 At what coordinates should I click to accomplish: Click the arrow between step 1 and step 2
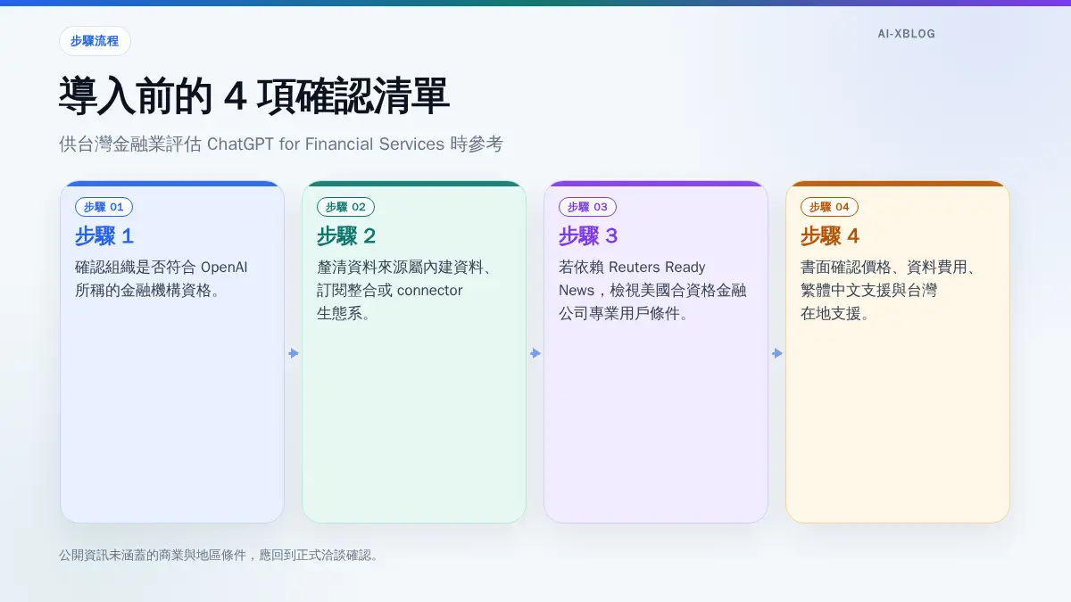293,353
